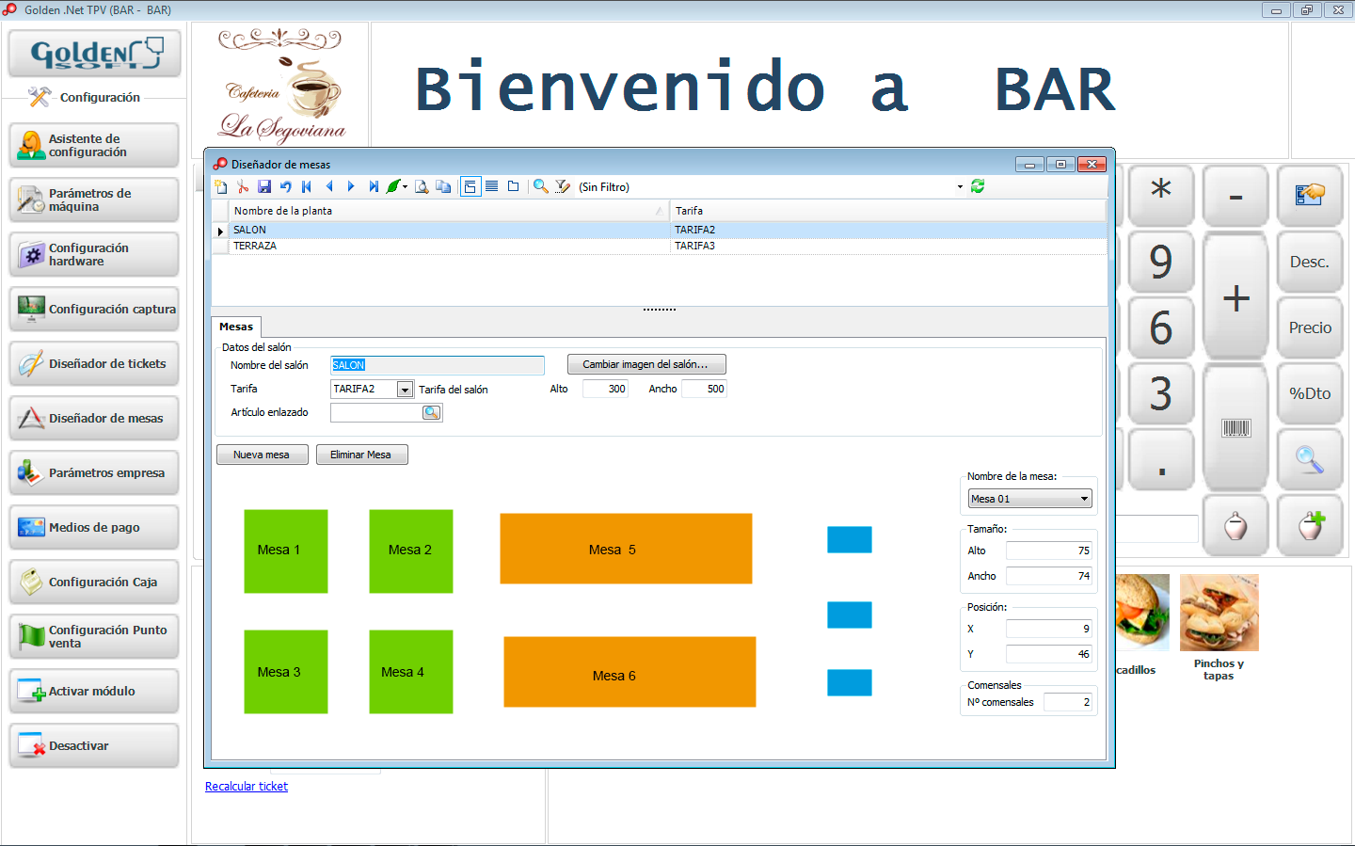
Task: Click the piggy bank with green plus
Action: pyautogui.click(x=1310, y=525)
